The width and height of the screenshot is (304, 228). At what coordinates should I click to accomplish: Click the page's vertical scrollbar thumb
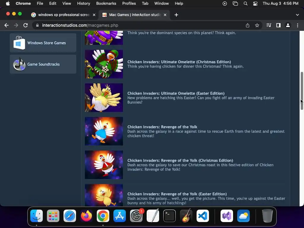click(x=302, y=91)
